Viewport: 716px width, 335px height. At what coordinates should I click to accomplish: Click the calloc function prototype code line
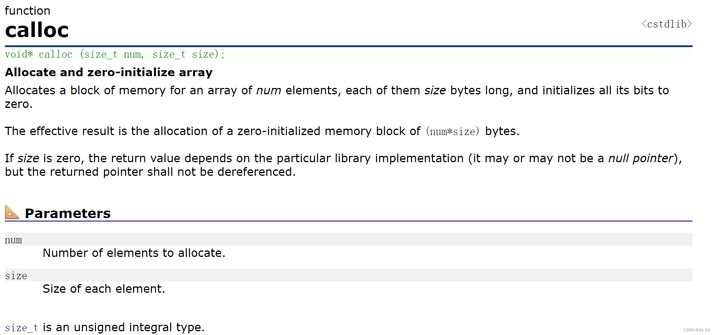click(x=115, y=54)
